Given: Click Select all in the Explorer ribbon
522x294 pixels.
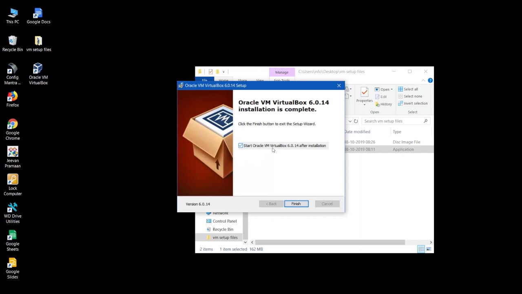Looking at the screenshot, I should pyautogui.click(x=408, y=89).
